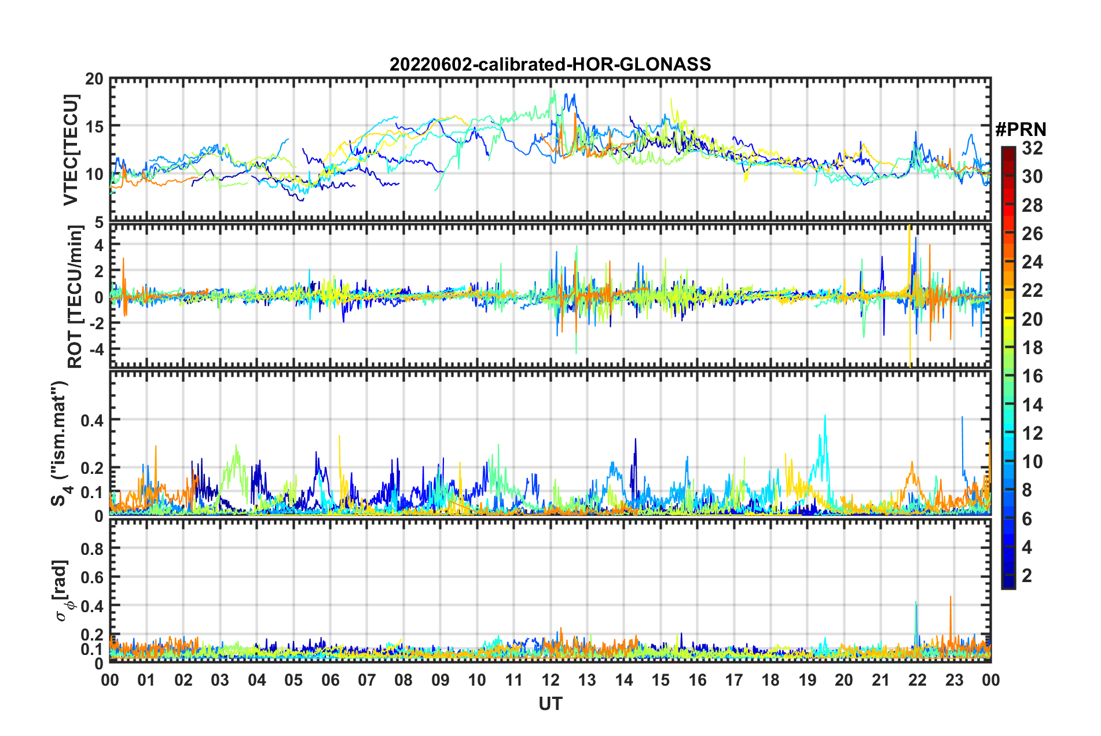Click the UT x-axis label

point(550,704)
